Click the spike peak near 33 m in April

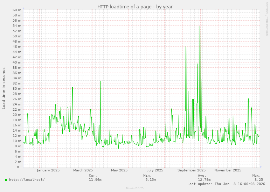point(100,81)
